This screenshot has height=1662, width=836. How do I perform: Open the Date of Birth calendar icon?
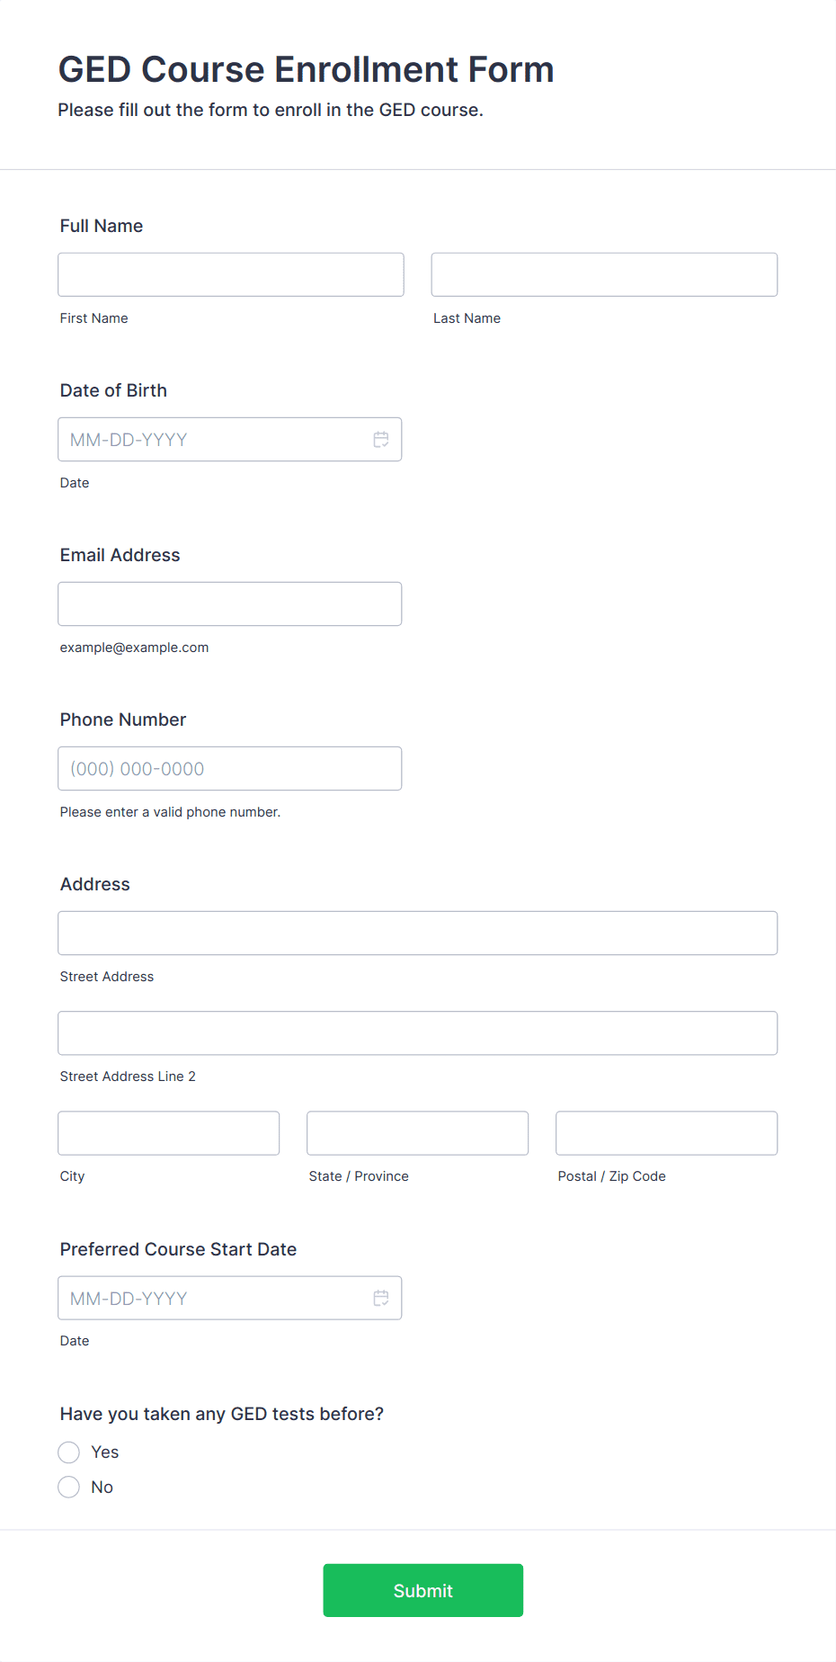click(x=381, y=440)
